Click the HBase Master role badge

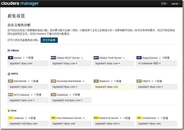coord(10,58)
